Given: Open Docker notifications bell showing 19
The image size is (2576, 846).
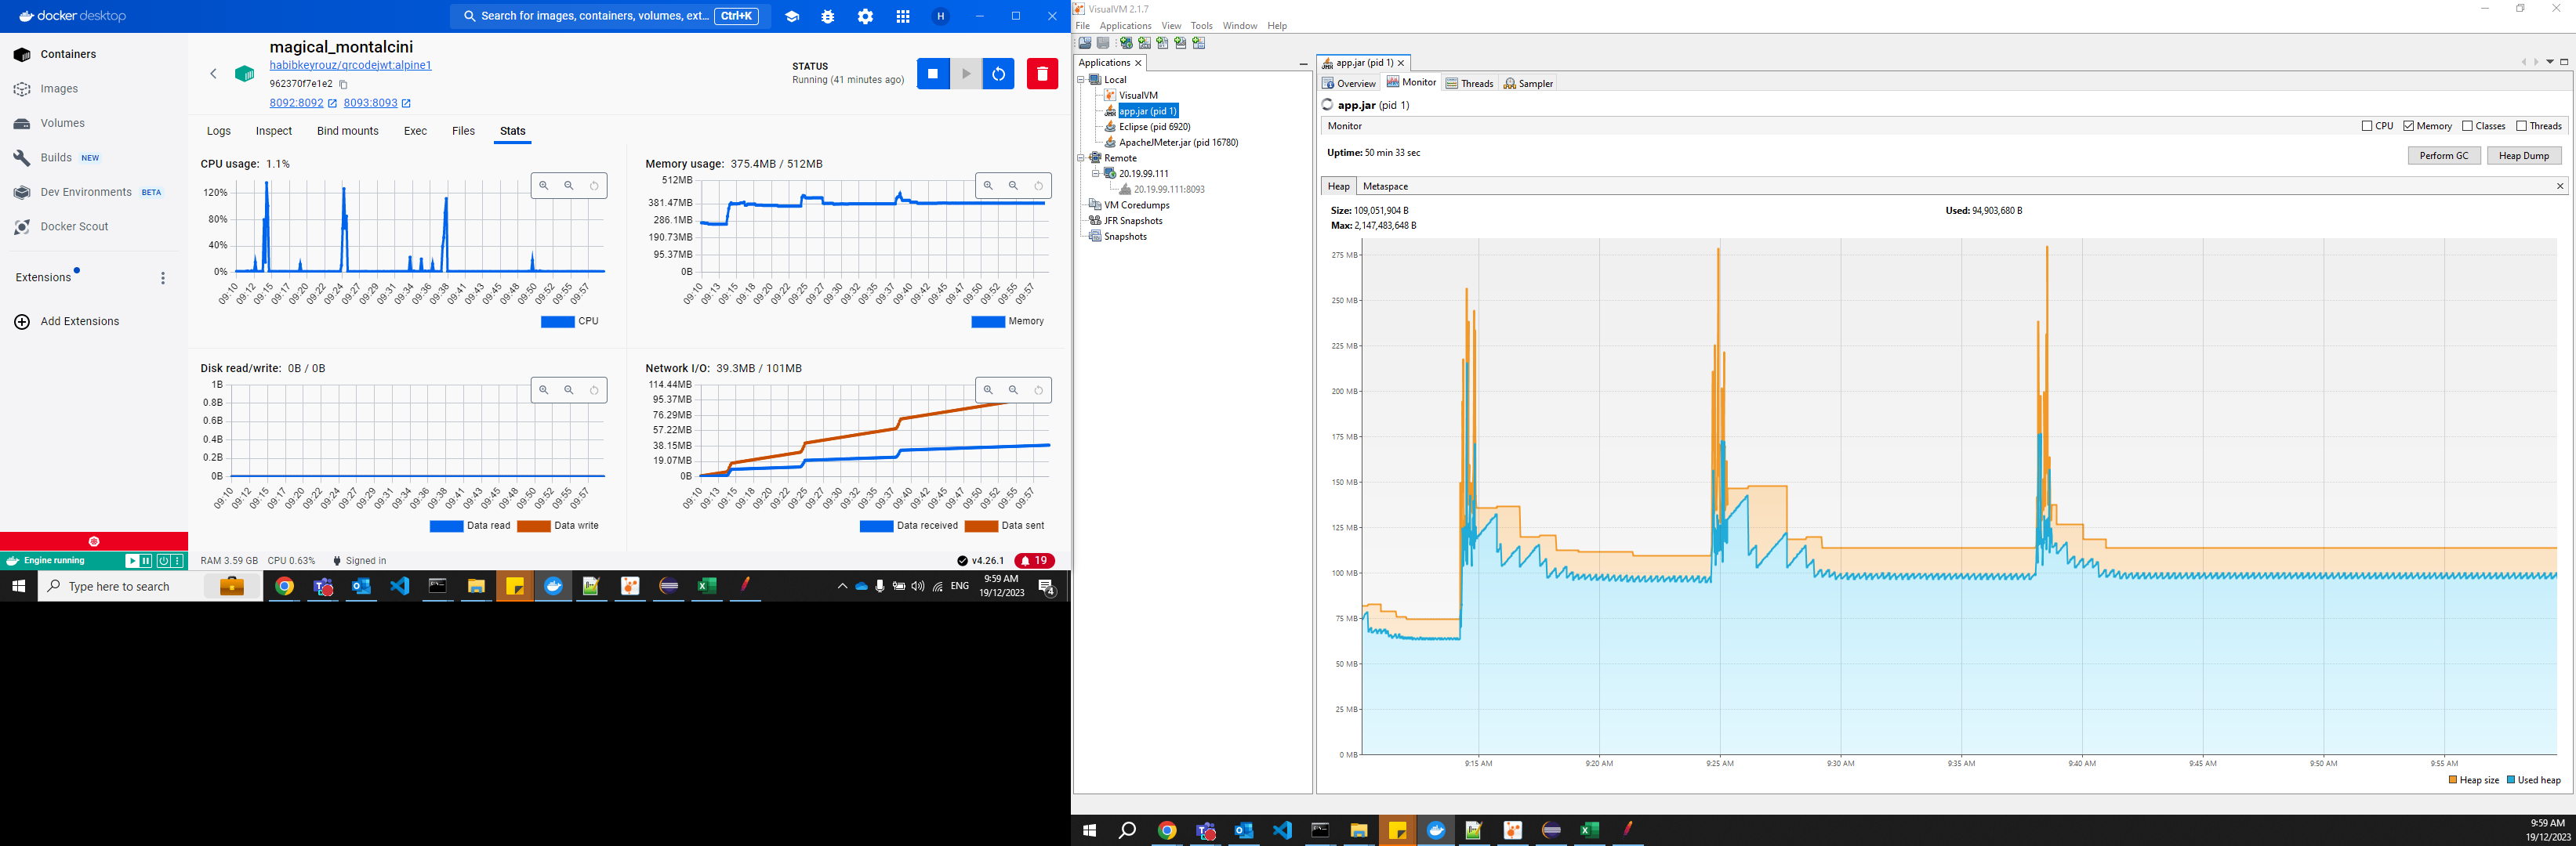Looking at the screenshot, I should (x=1034, y=560).
